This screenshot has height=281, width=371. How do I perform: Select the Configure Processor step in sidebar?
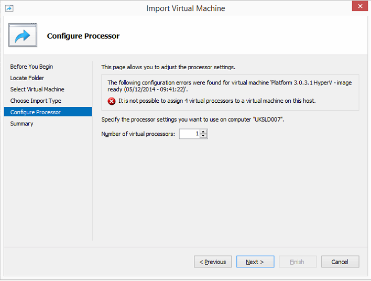[x=35, y=112]
